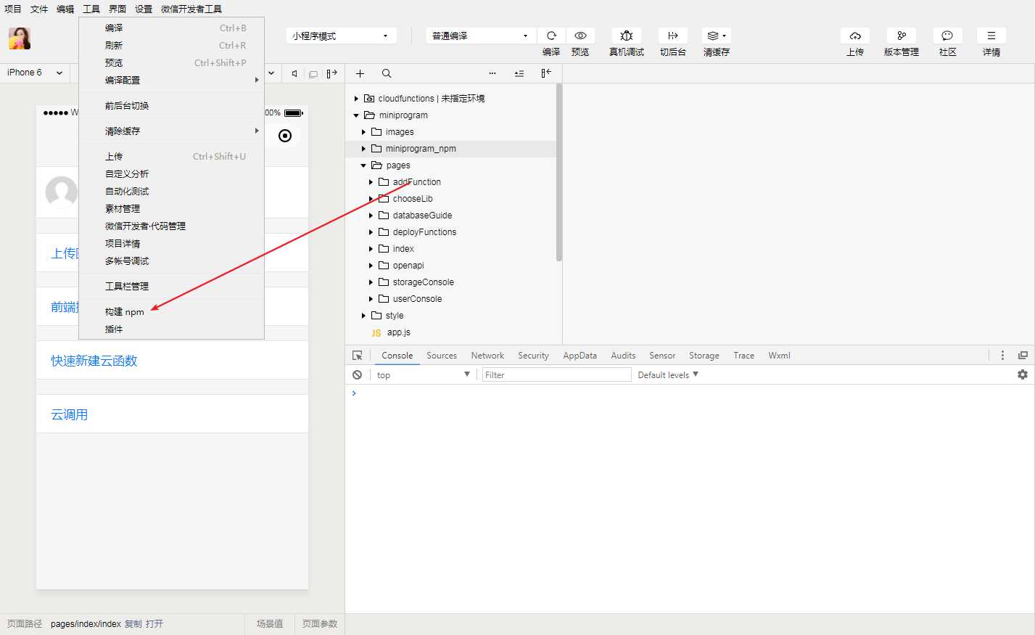Open the 快速新建云函数 link

point(94,361)
